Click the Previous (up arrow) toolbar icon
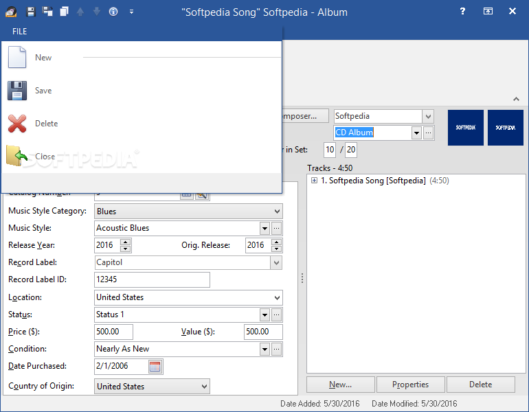529x412 pixels. tap(80, 12)
